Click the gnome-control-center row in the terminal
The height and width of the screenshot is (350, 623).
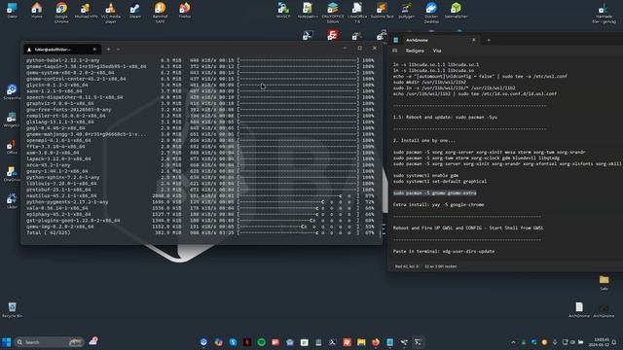[200, 79]
